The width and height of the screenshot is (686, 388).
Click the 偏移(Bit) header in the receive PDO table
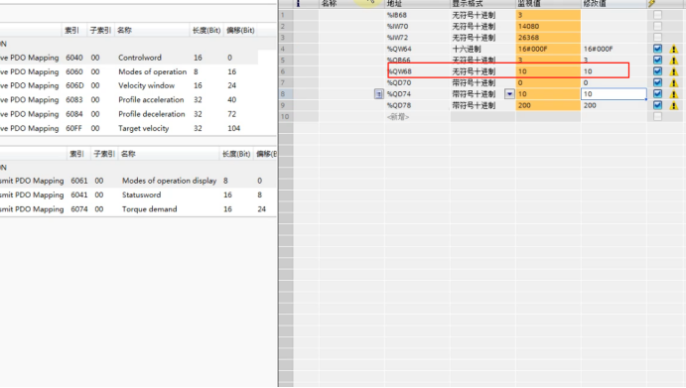tap(240, 30)
